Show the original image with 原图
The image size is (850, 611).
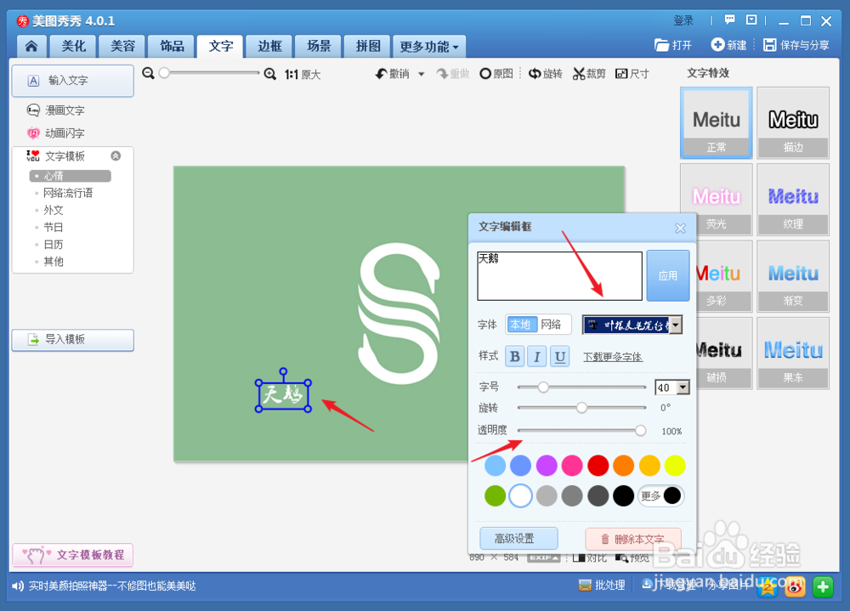(496, 74)
